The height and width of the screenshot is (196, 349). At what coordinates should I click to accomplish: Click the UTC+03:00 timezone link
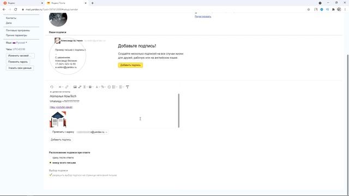tap(19, 49)
